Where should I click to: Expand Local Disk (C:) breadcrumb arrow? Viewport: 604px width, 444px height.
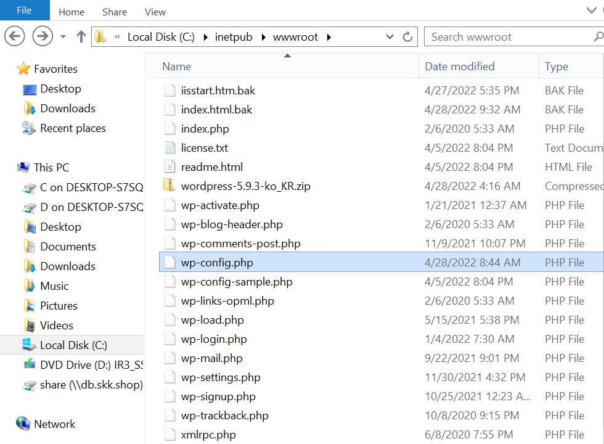(x=205, y=37)
